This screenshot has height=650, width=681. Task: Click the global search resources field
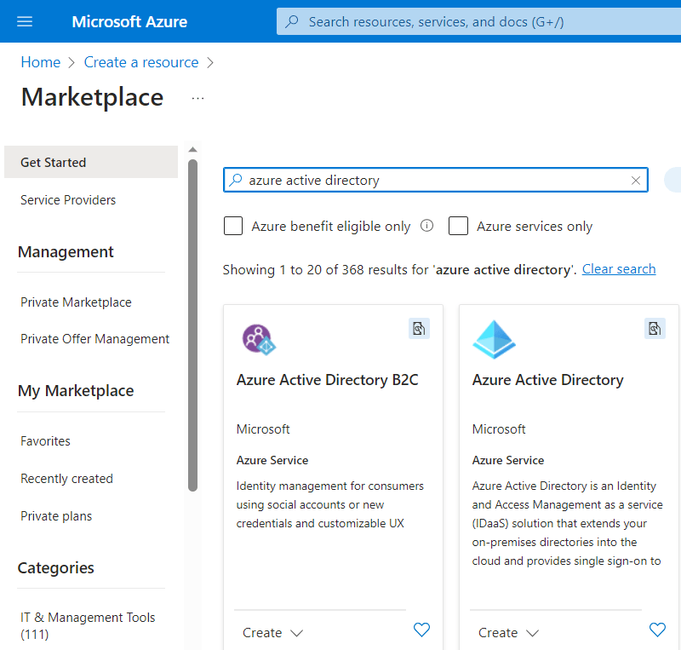point(478,22)
